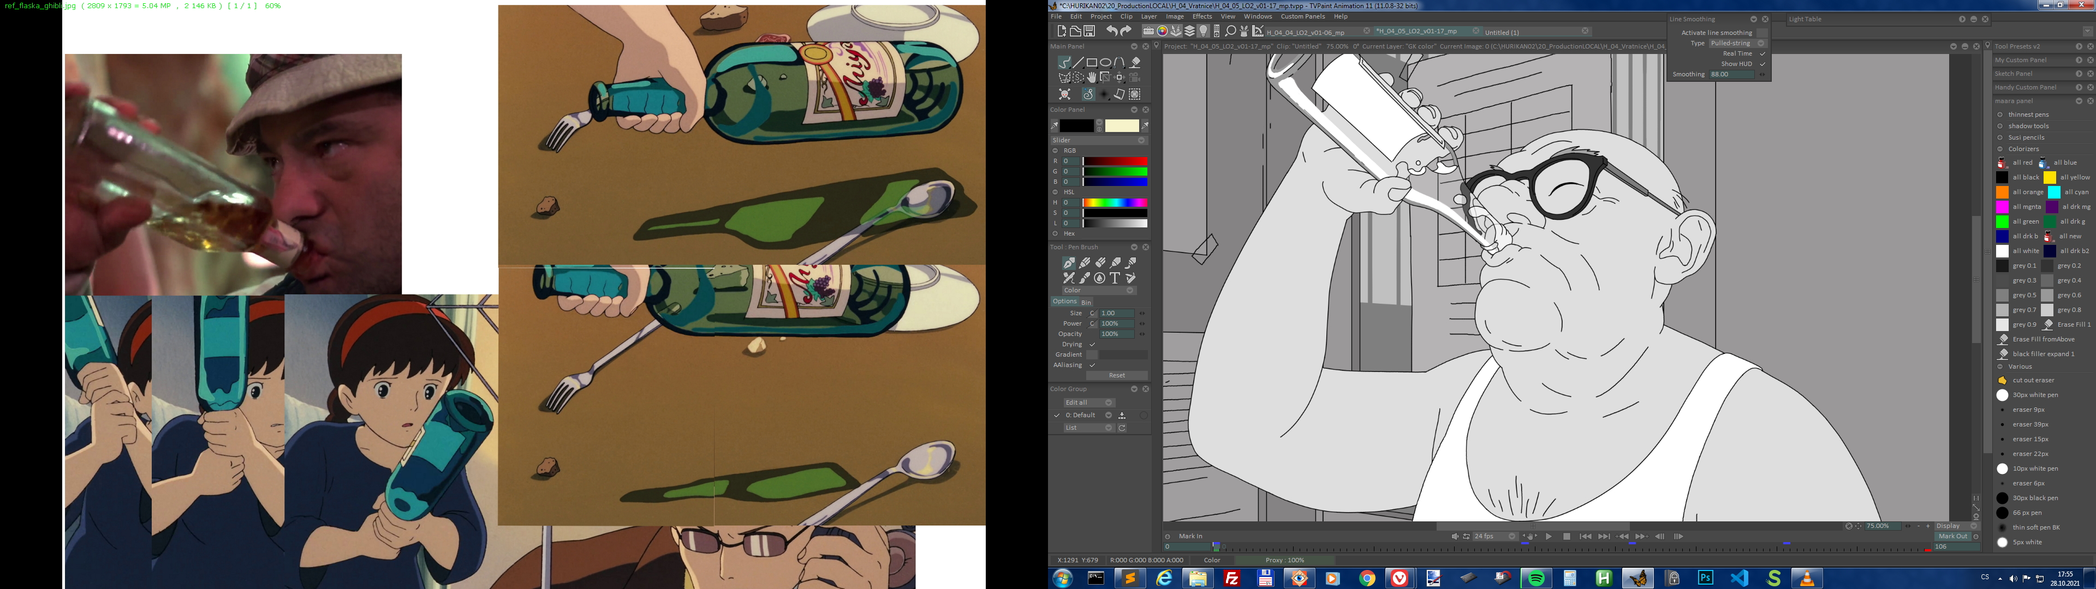Click the Open Project folder icon
Viewport: 2096px width, 589px height.
tap(1075, 31)
